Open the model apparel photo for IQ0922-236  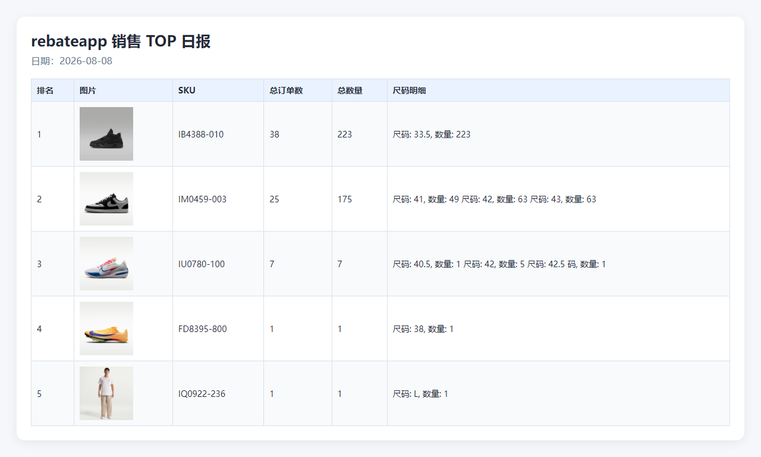106,393
